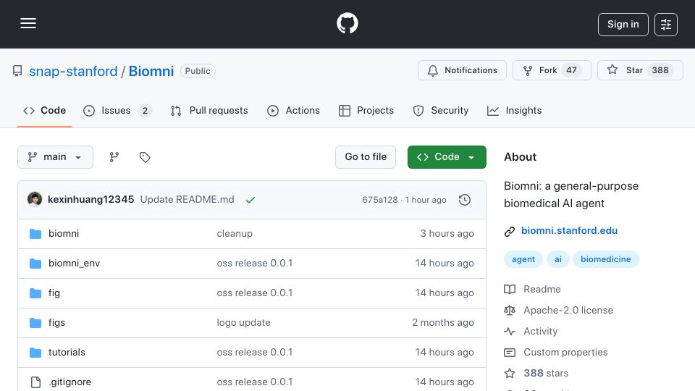Open Custom properties link
The width and height of the screenshot is (695, 391).
[x=556, y=353]
